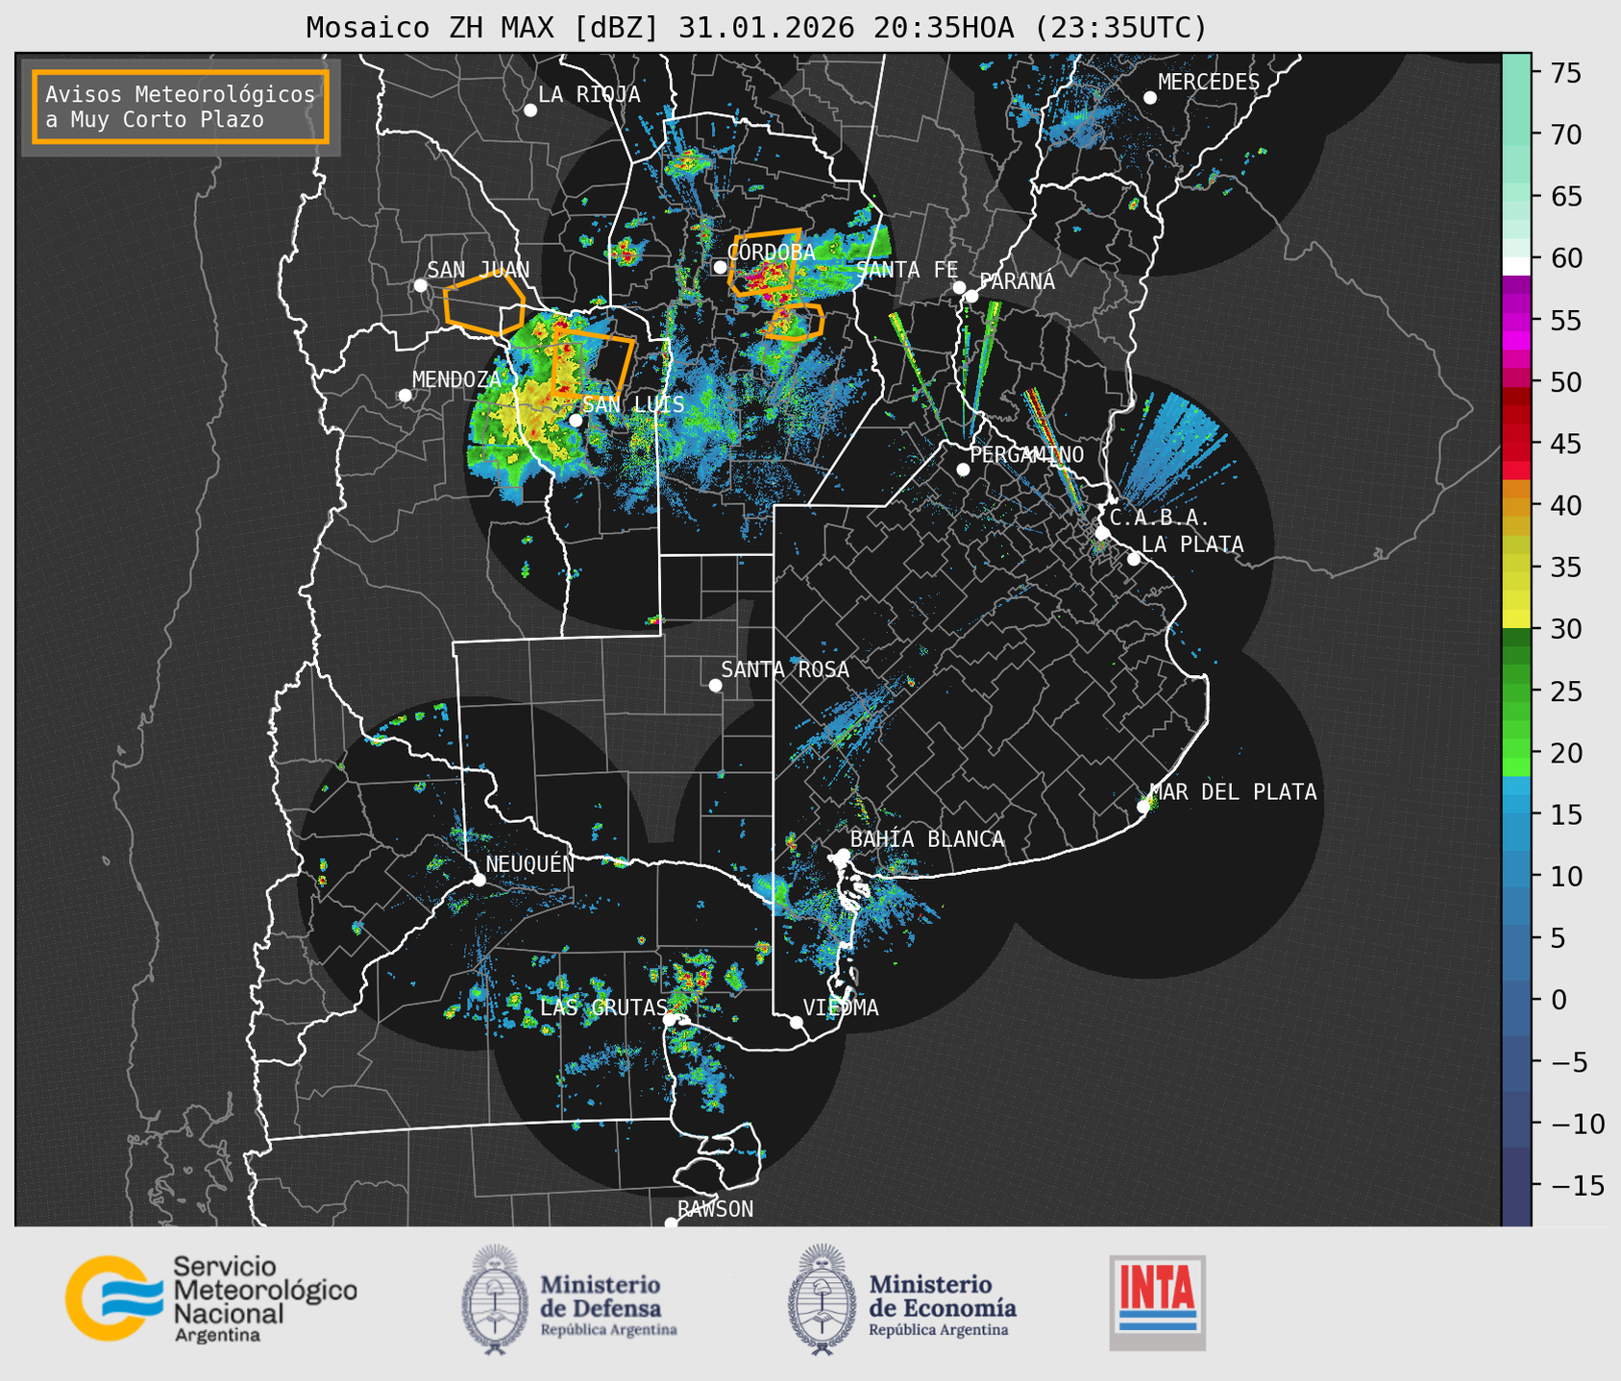1621x1381 pixels.
Task: Click the Mar del Plata marker dot
Action: click(x=1143, y=807)
